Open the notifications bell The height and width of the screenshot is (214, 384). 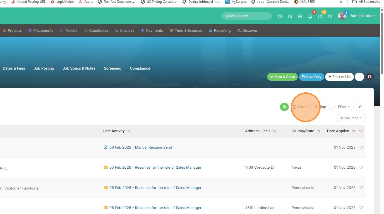tap(310, 16)
